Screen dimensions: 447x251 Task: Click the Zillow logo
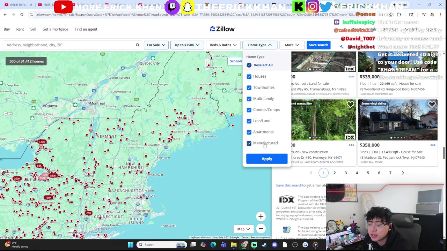(x=222, y=29)
